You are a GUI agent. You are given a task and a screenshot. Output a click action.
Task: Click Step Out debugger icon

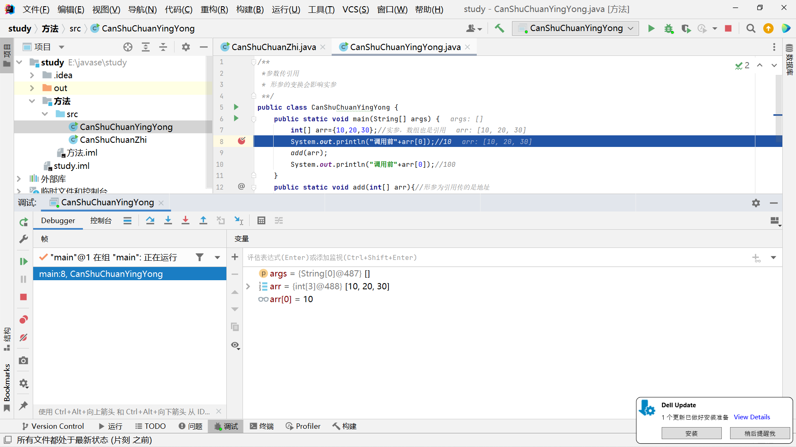click(x=203, y=221)
